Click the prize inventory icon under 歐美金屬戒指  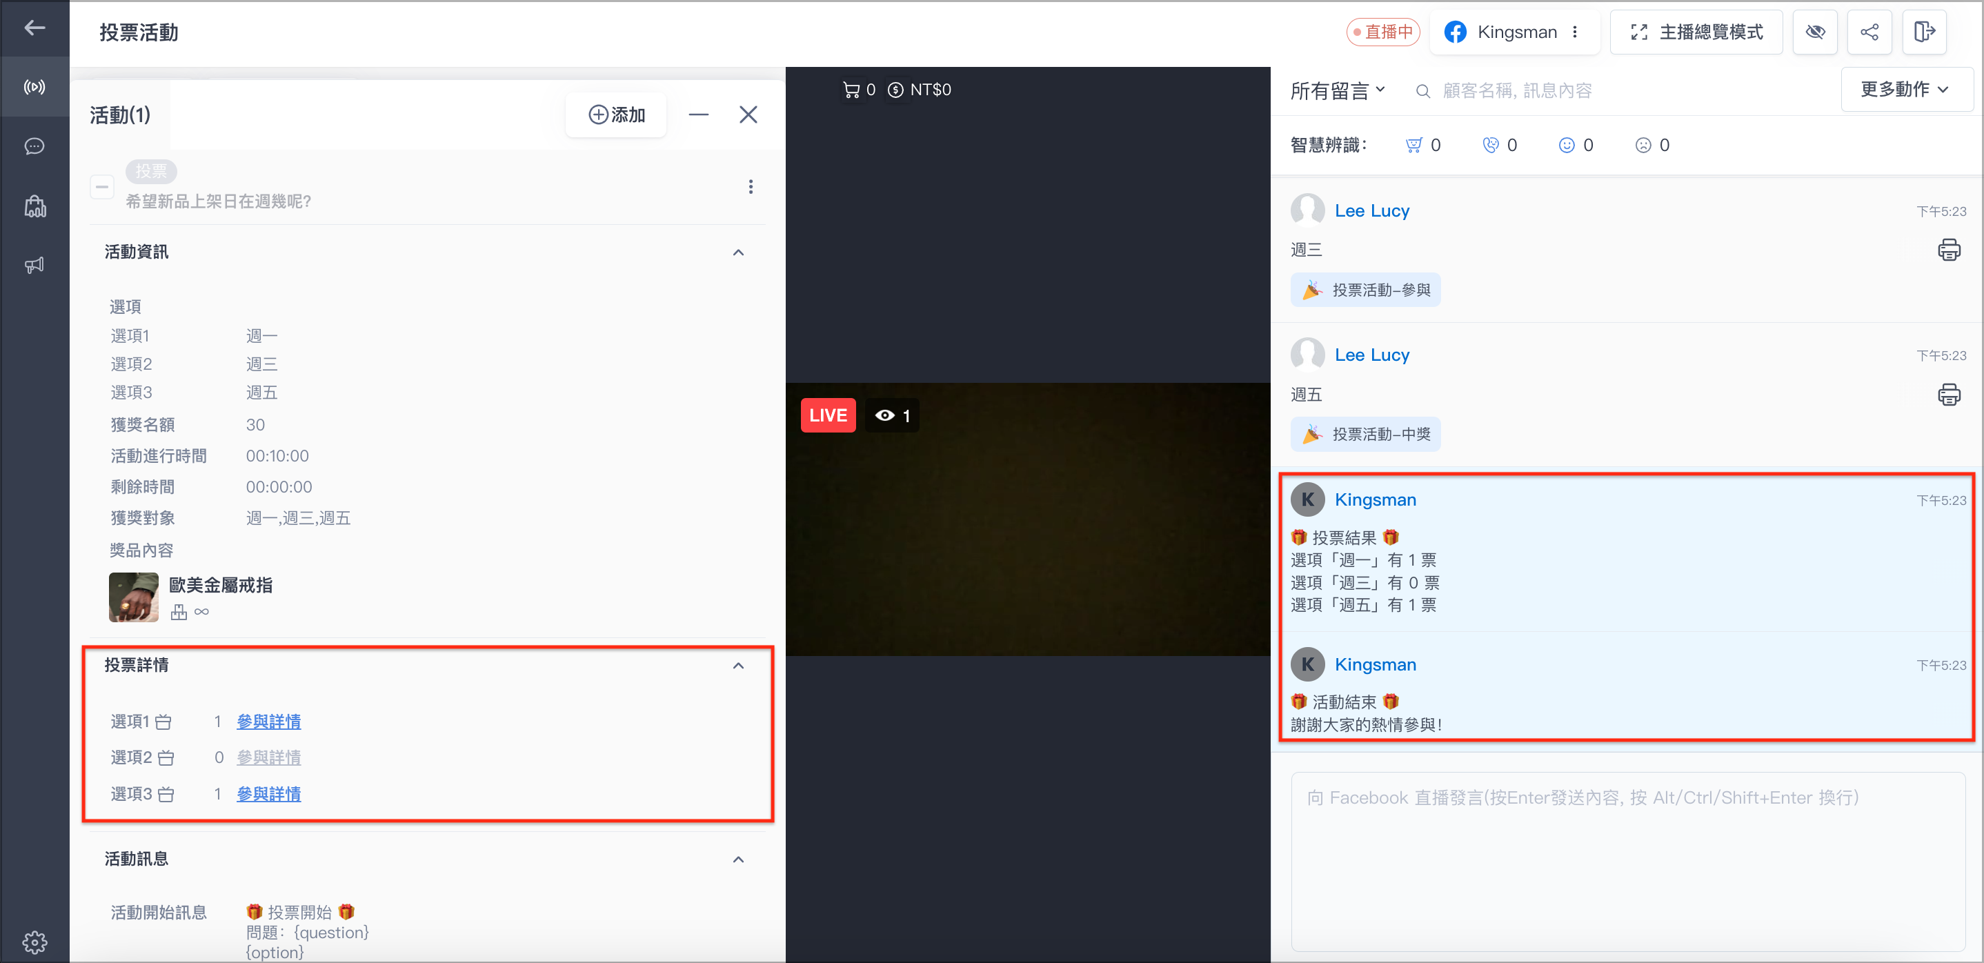coord(179,613)
